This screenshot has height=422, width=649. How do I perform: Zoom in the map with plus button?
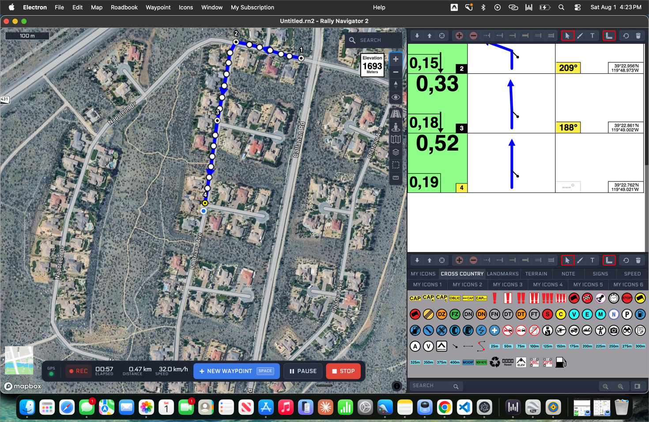[396, 59]
